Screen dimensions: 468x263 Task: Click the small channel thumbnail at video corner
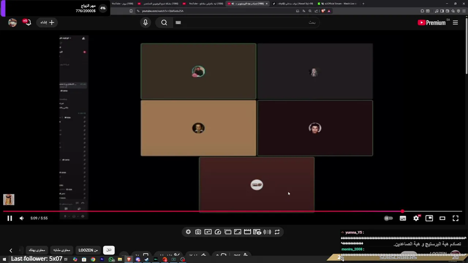coord(9,199)
